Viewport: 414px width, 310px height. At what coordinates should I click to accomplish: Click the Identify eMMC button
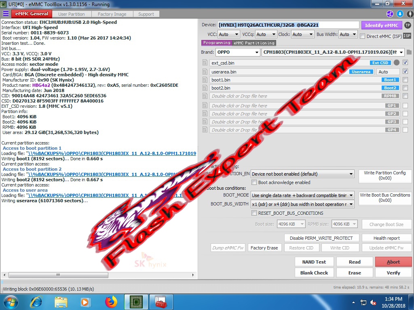(x=382, y=25)
